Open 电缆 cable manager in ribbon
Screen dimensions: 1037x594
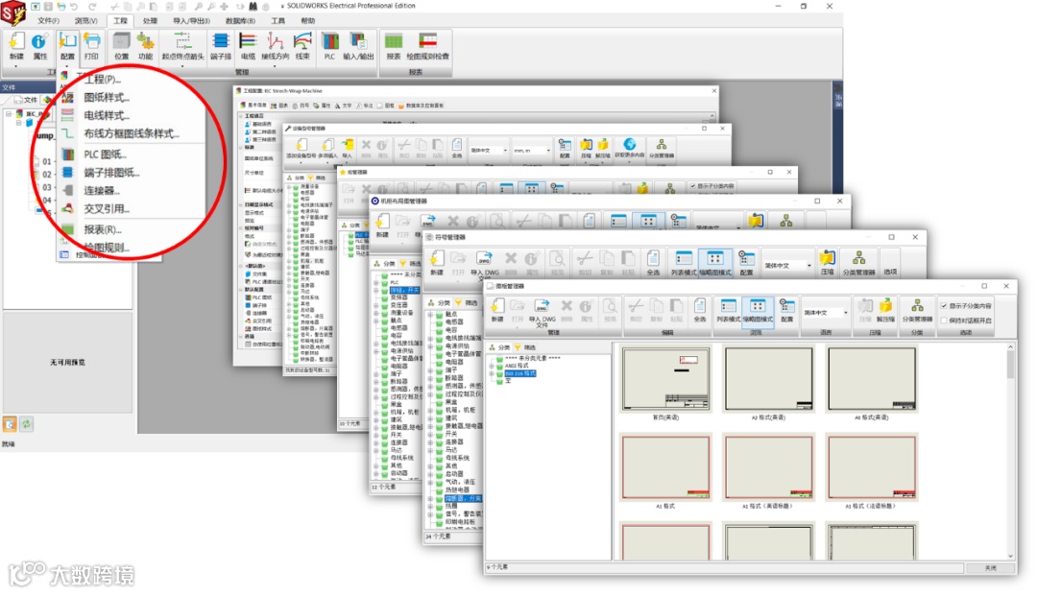[248, 46]
